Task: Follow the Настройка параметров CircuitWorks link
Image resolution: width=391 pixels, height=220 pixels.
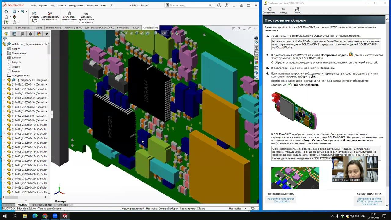Action: tap(281, 200)
